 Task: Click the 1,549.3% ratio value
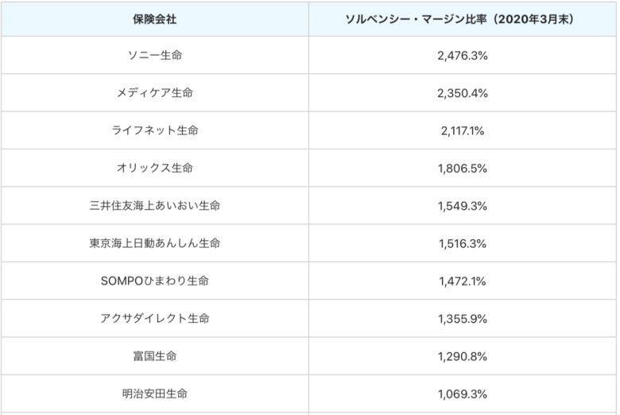tap(463, 206)
